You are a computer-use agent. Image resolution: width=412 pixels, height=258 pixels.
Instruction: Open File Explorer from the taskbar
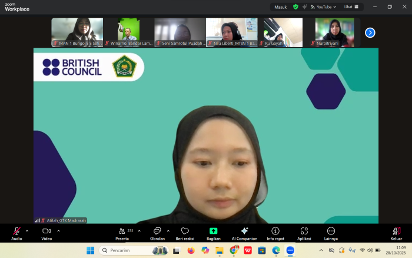point(220,250)
